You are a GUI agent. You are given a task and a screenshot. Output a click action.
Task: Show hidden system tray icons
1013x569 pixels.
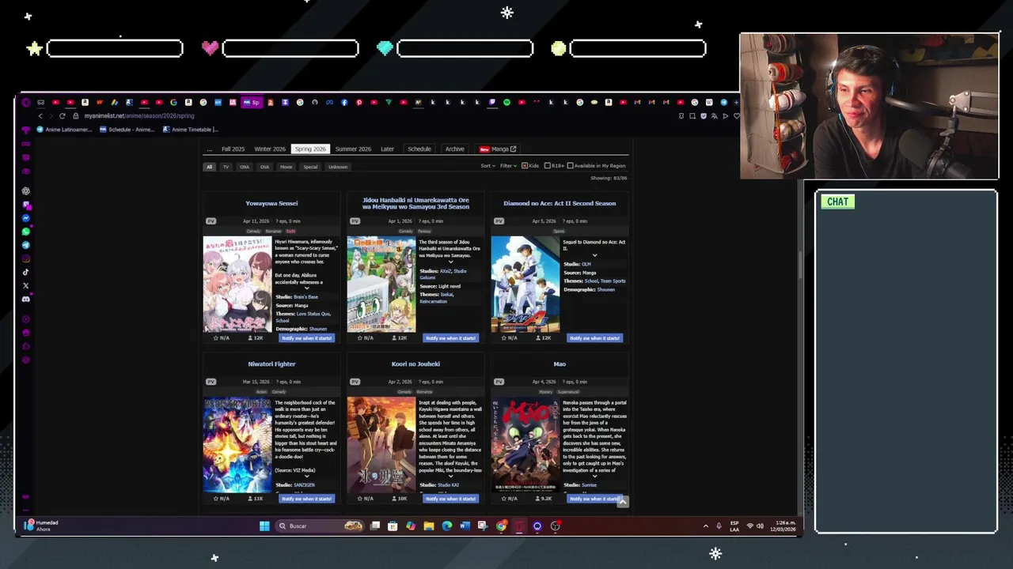click(706, 526)
